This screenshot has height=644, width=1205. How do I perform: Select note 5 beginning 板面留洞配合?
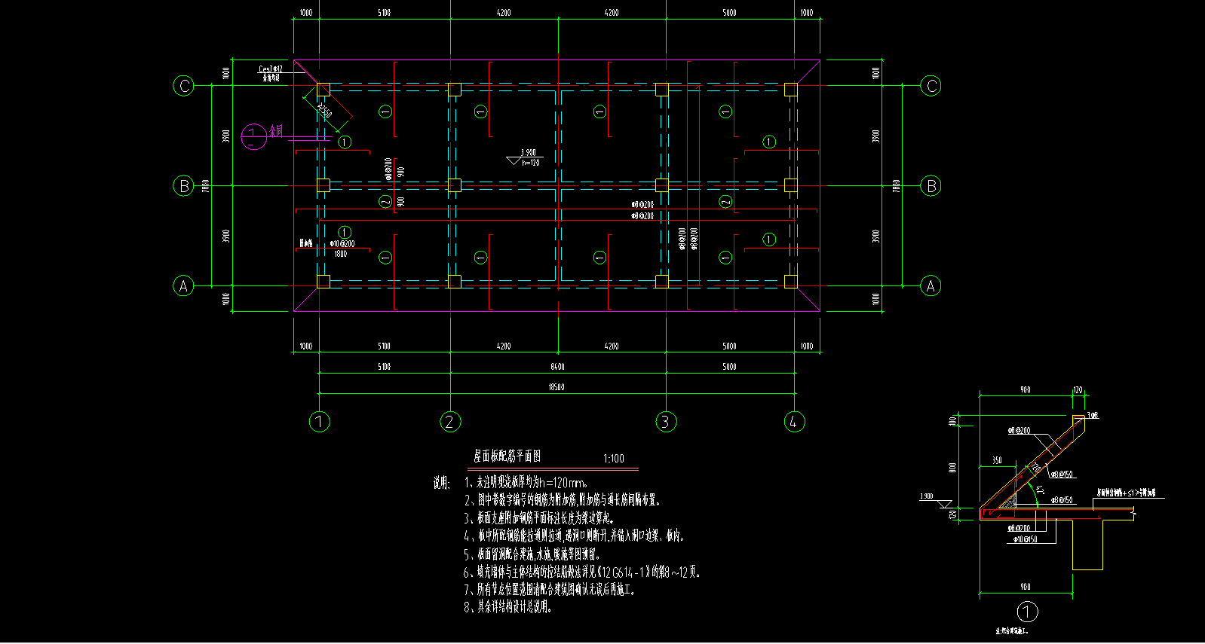532,554
